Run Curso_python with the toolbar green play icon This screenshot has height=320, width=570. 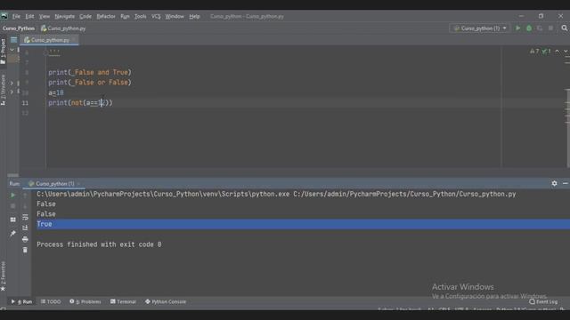click(517, 28)
